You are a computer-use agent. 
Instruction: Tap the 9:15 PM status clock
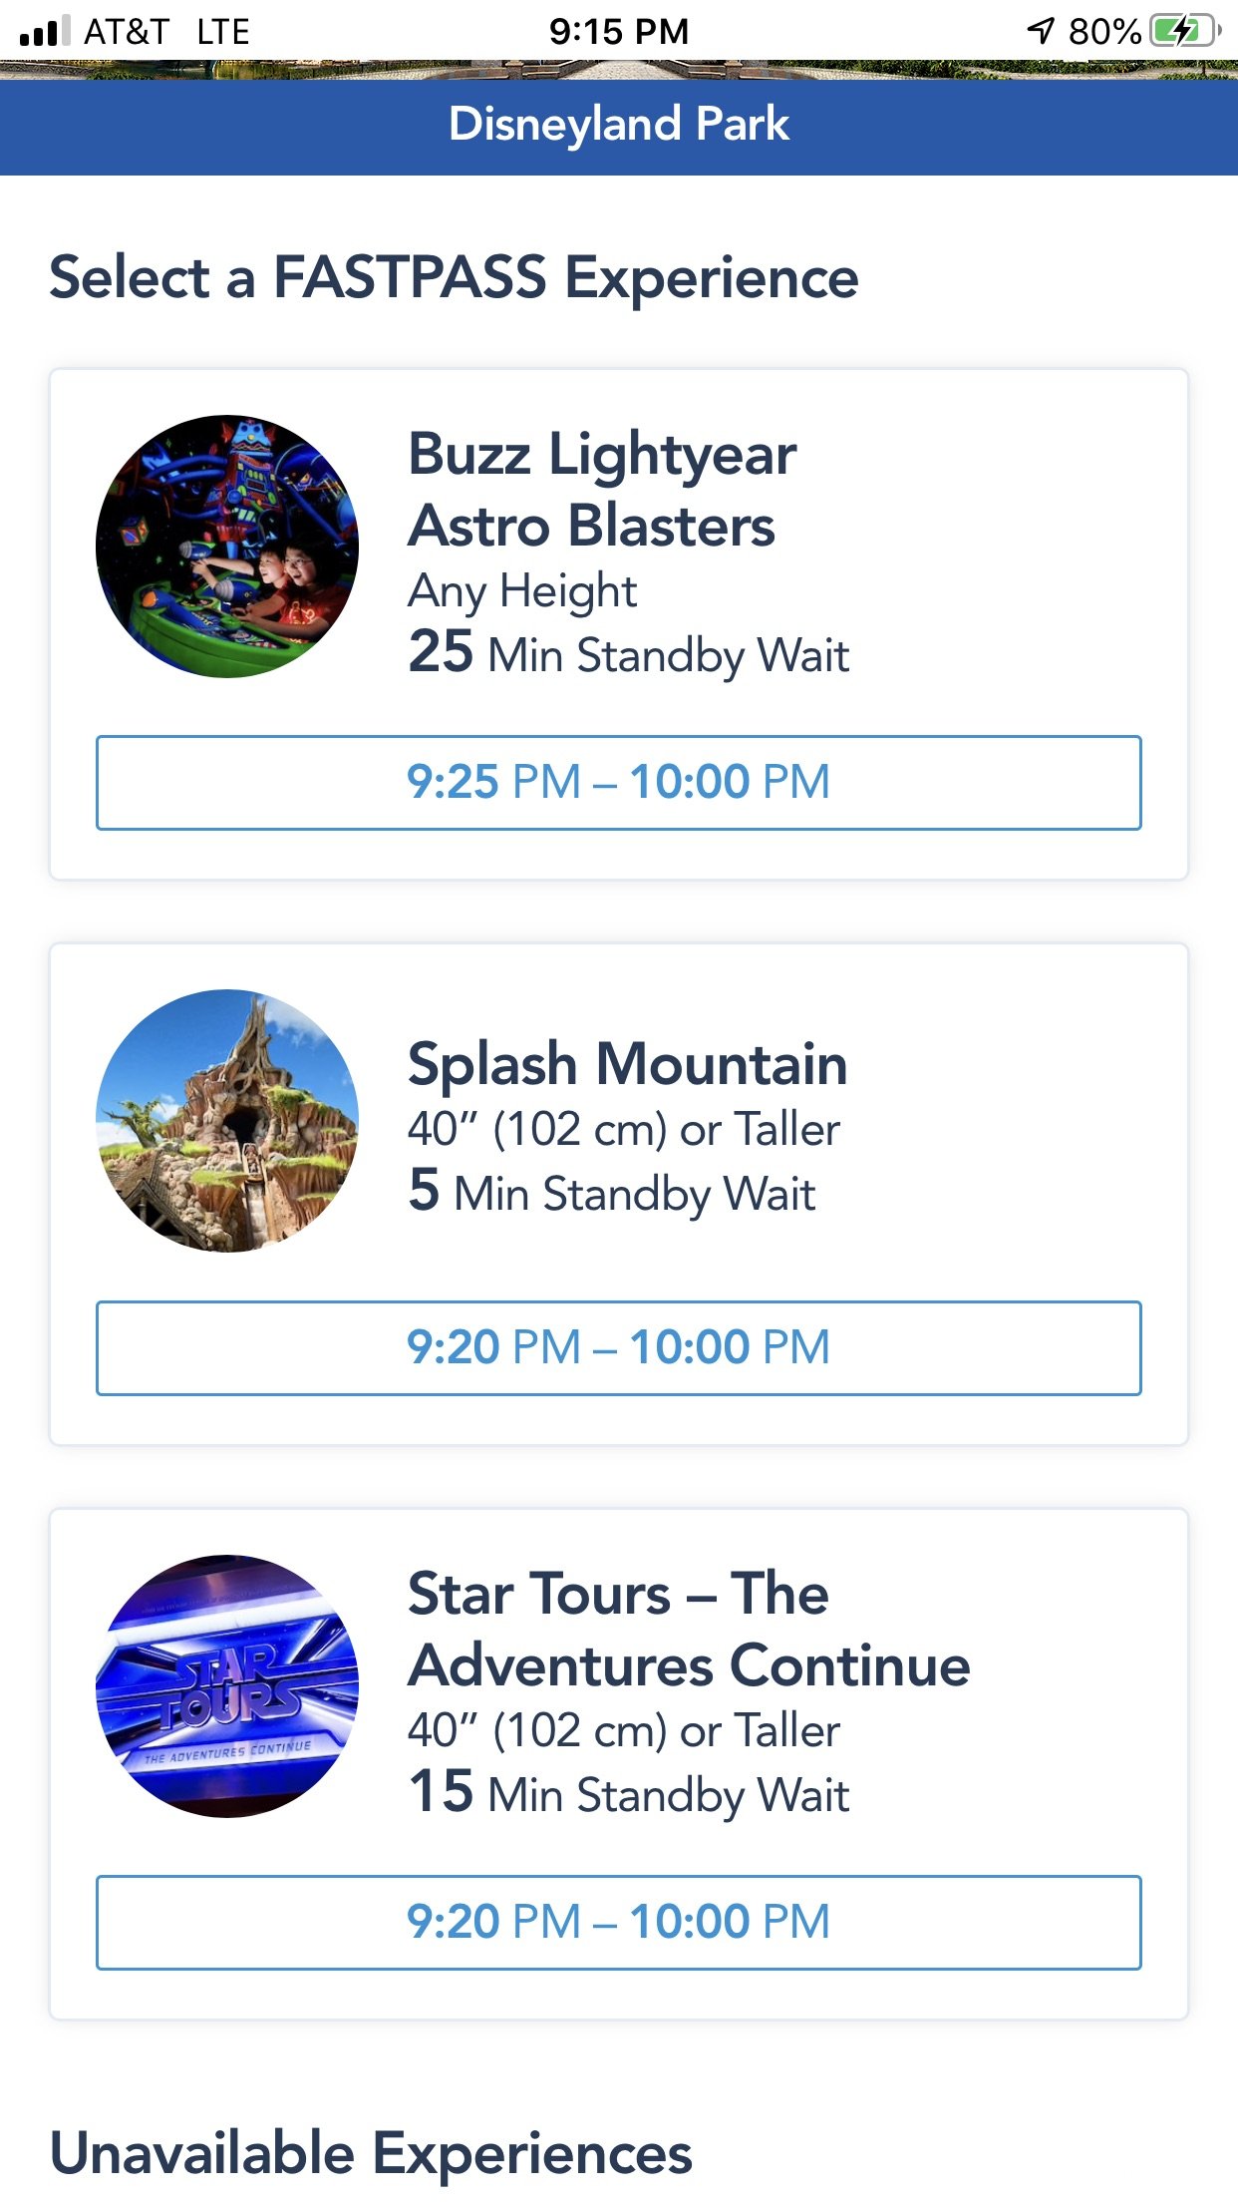click(x=619, y=32)
